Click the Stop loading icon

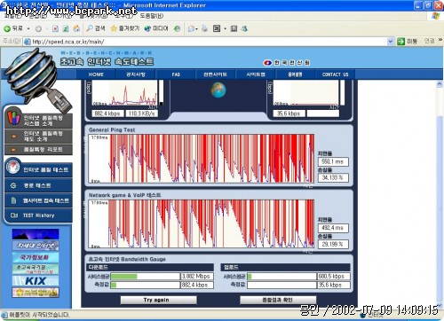(x=55, y=28)
